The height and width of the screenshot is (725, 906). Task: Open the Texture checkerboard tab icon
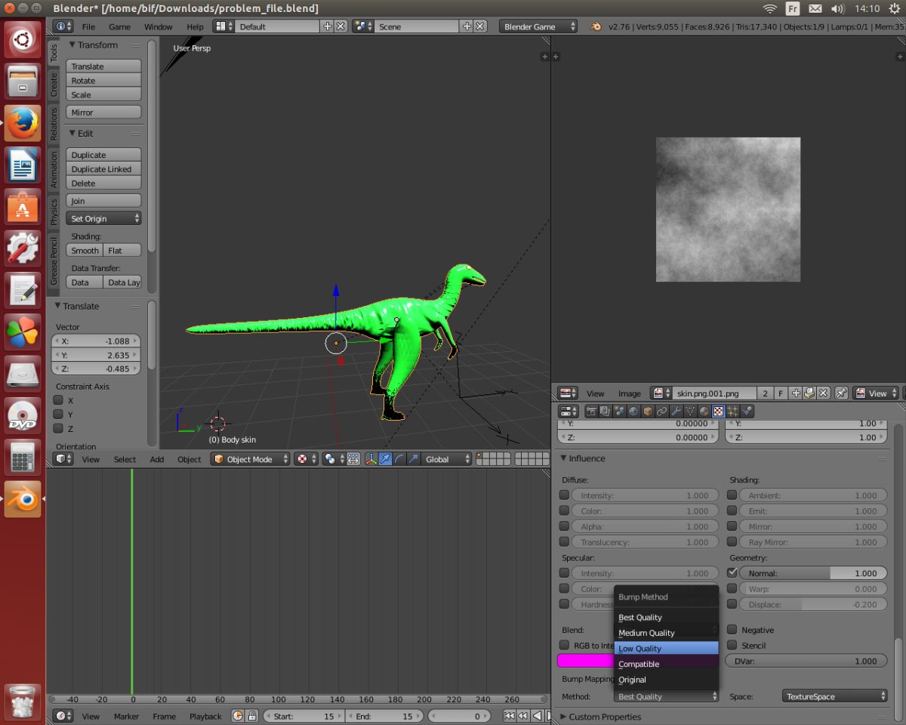pos(718,412)
